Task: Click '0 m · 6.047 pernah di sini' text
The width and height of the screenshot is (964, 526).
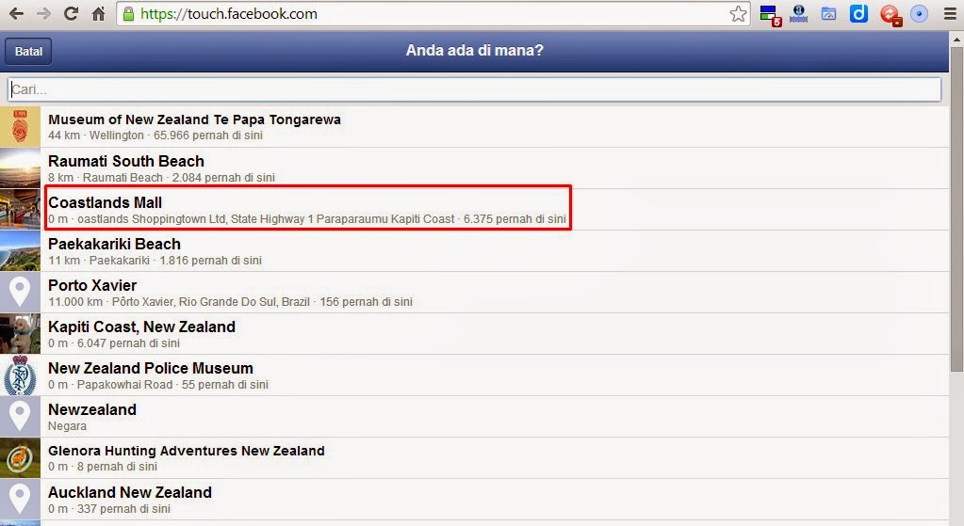Action: pyautogui.click(x=114, y=343)
